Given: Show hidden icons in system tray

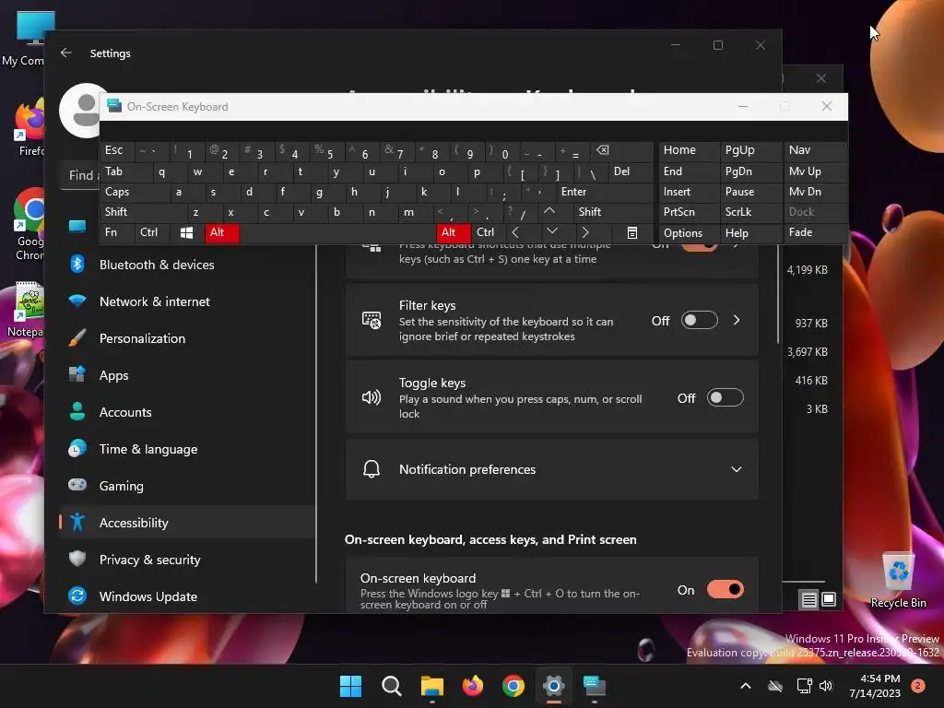Looking at the screenshot, I should pos(745,686).
